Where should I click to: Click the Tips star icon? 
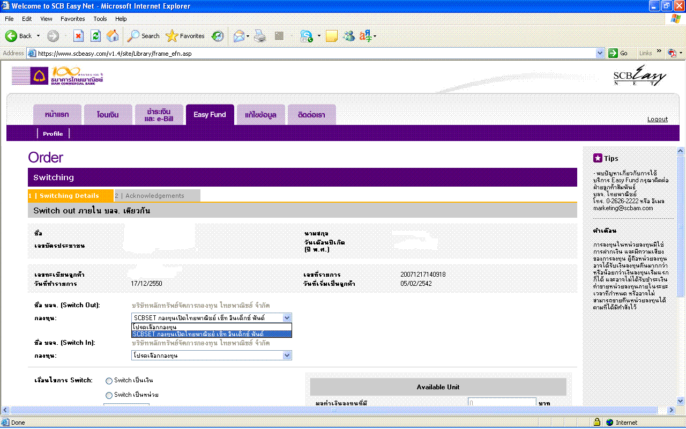click(x=598, y=158)
